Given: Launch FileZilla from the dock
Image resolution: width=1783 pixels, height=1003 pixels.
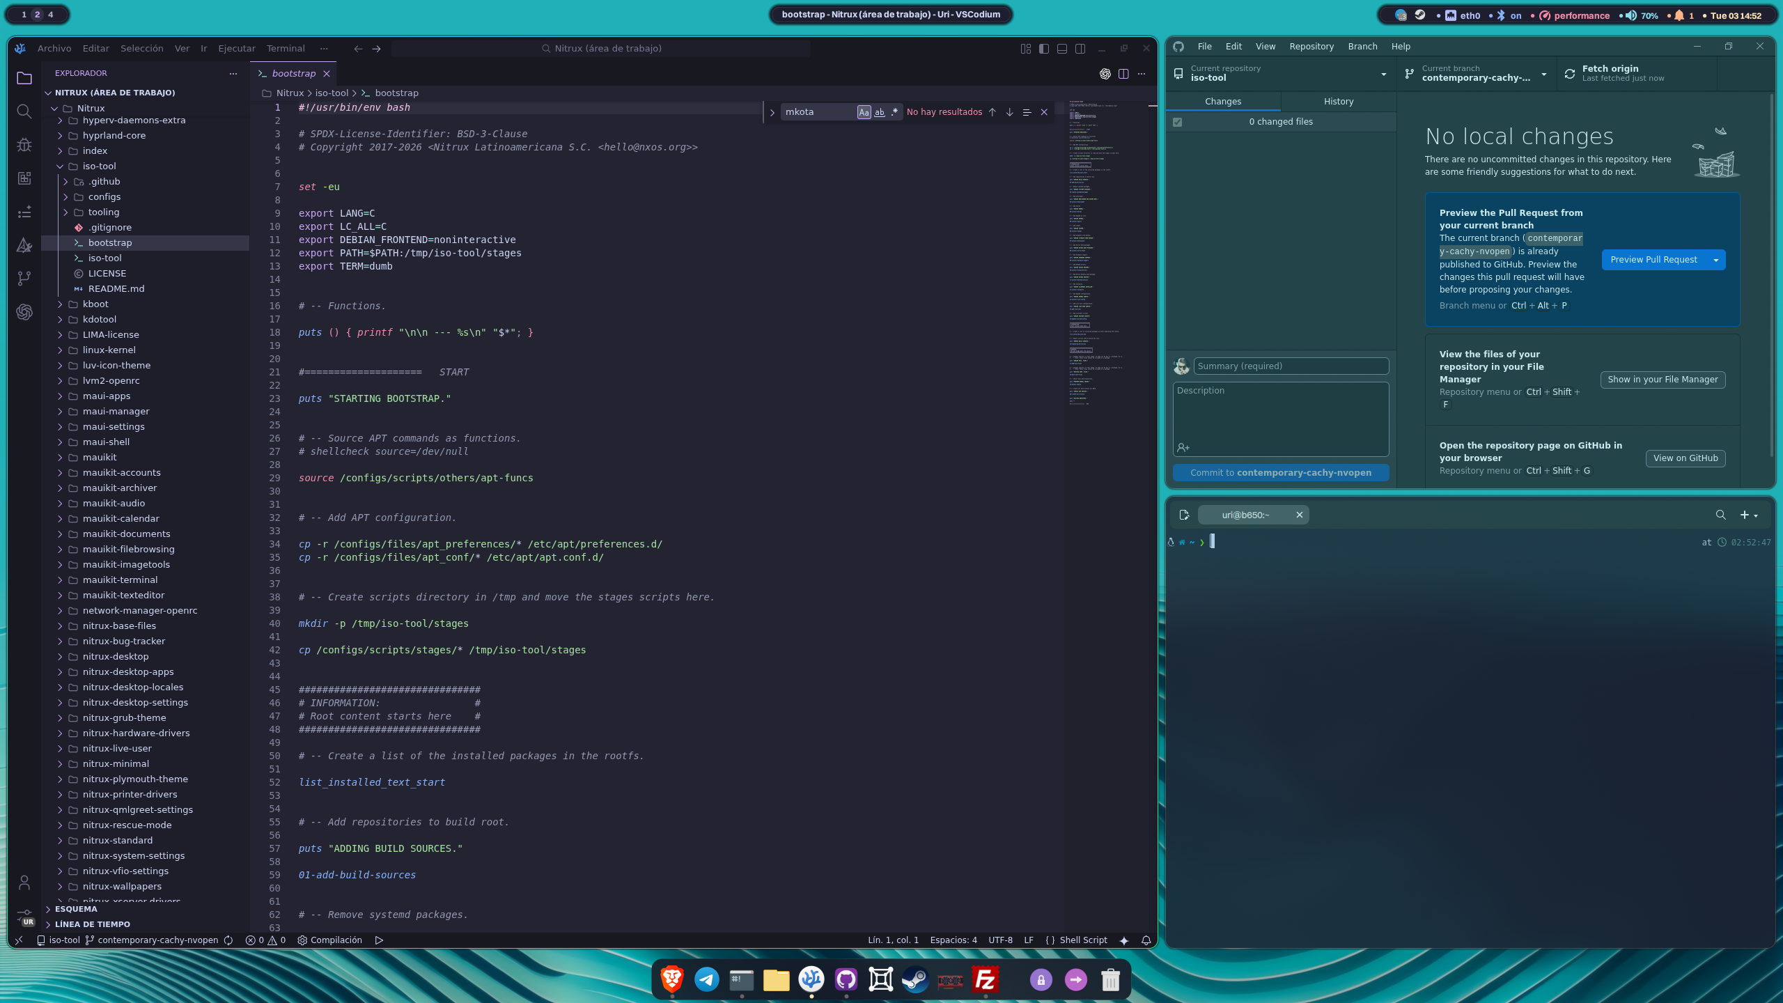Looking at the screenshot, I should pos(985,980).
